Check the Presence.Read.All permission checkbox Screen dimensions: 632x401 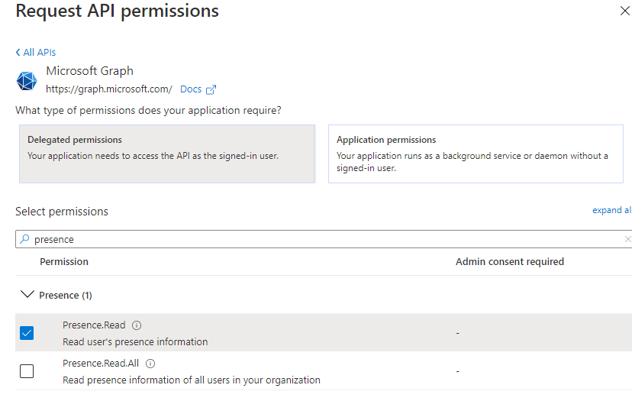[27, 371]
